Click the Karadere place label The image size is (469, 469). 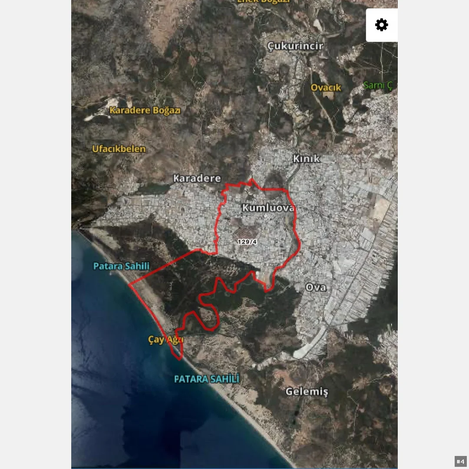pos(197,178)
